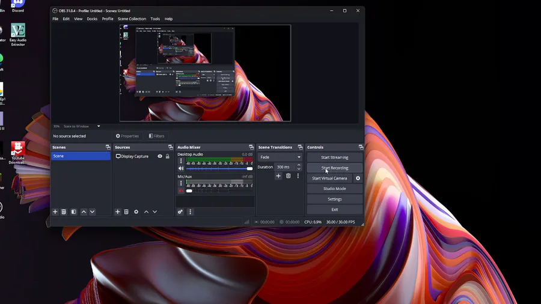Viewport: 541px width, 304px height.
Task: Remove scene transition trash icon
Action: coord(288,176)
